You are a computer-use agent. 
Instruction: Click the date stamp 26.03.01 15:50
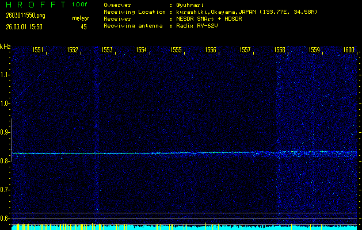tap(24, 27)
